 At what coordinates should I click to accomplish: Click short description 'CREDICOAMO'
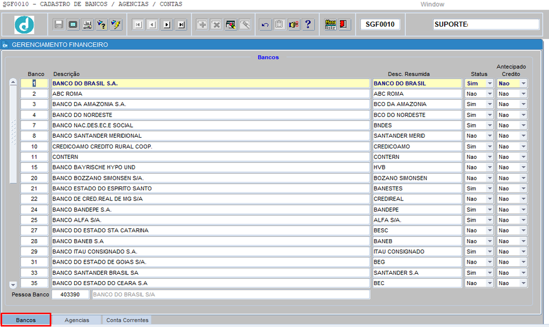point(417,146)
